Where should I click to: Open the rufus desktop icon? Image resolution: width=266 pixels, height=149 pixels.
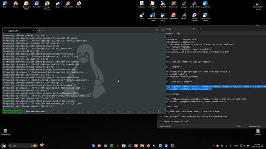point(184,16)
